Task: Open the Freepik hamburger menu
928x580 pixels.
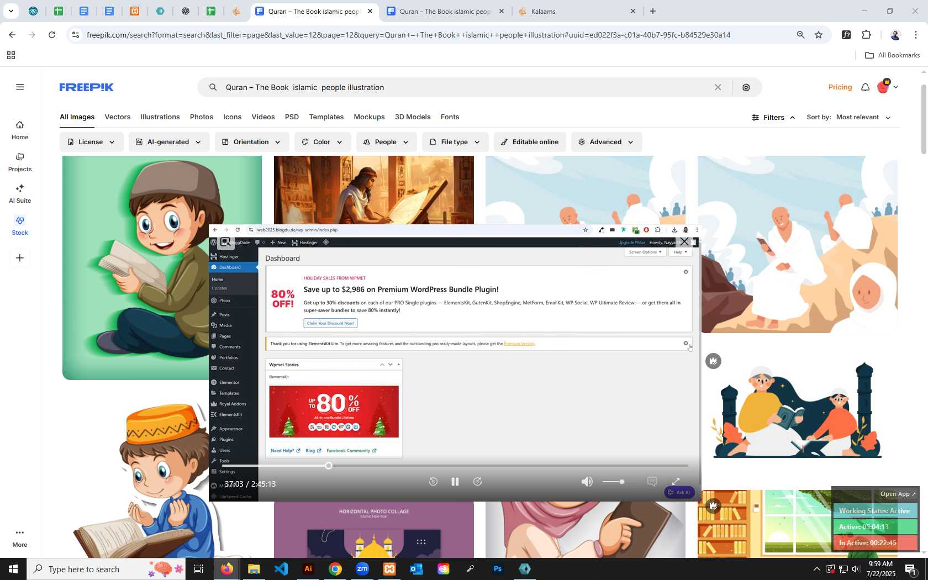Action: (20, 87)
